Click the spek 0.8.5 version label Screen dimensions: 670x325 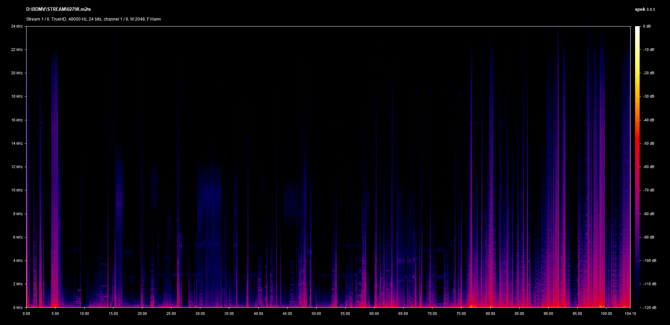pyautogui.click(x=645, y=9)
